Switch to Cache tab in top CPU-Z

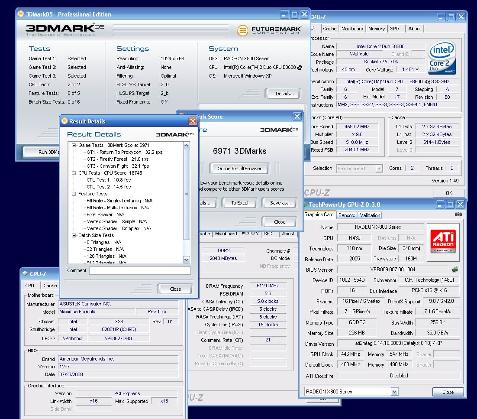click(330, 29)
